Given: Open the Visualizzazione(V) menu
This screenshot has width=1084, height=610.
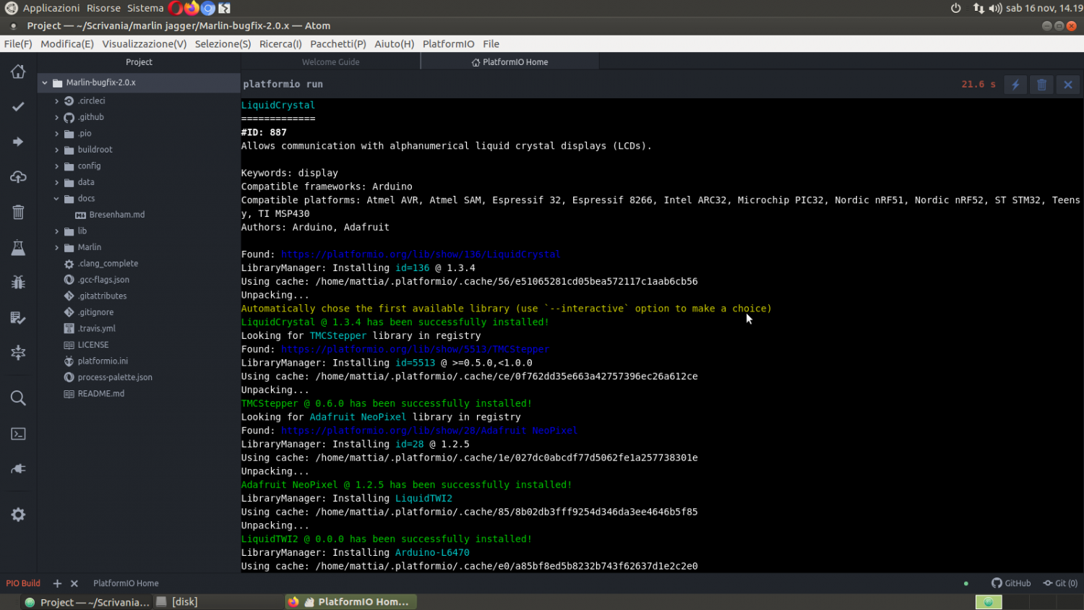Looking at the screenshot, I should click(x=145, y=44).
